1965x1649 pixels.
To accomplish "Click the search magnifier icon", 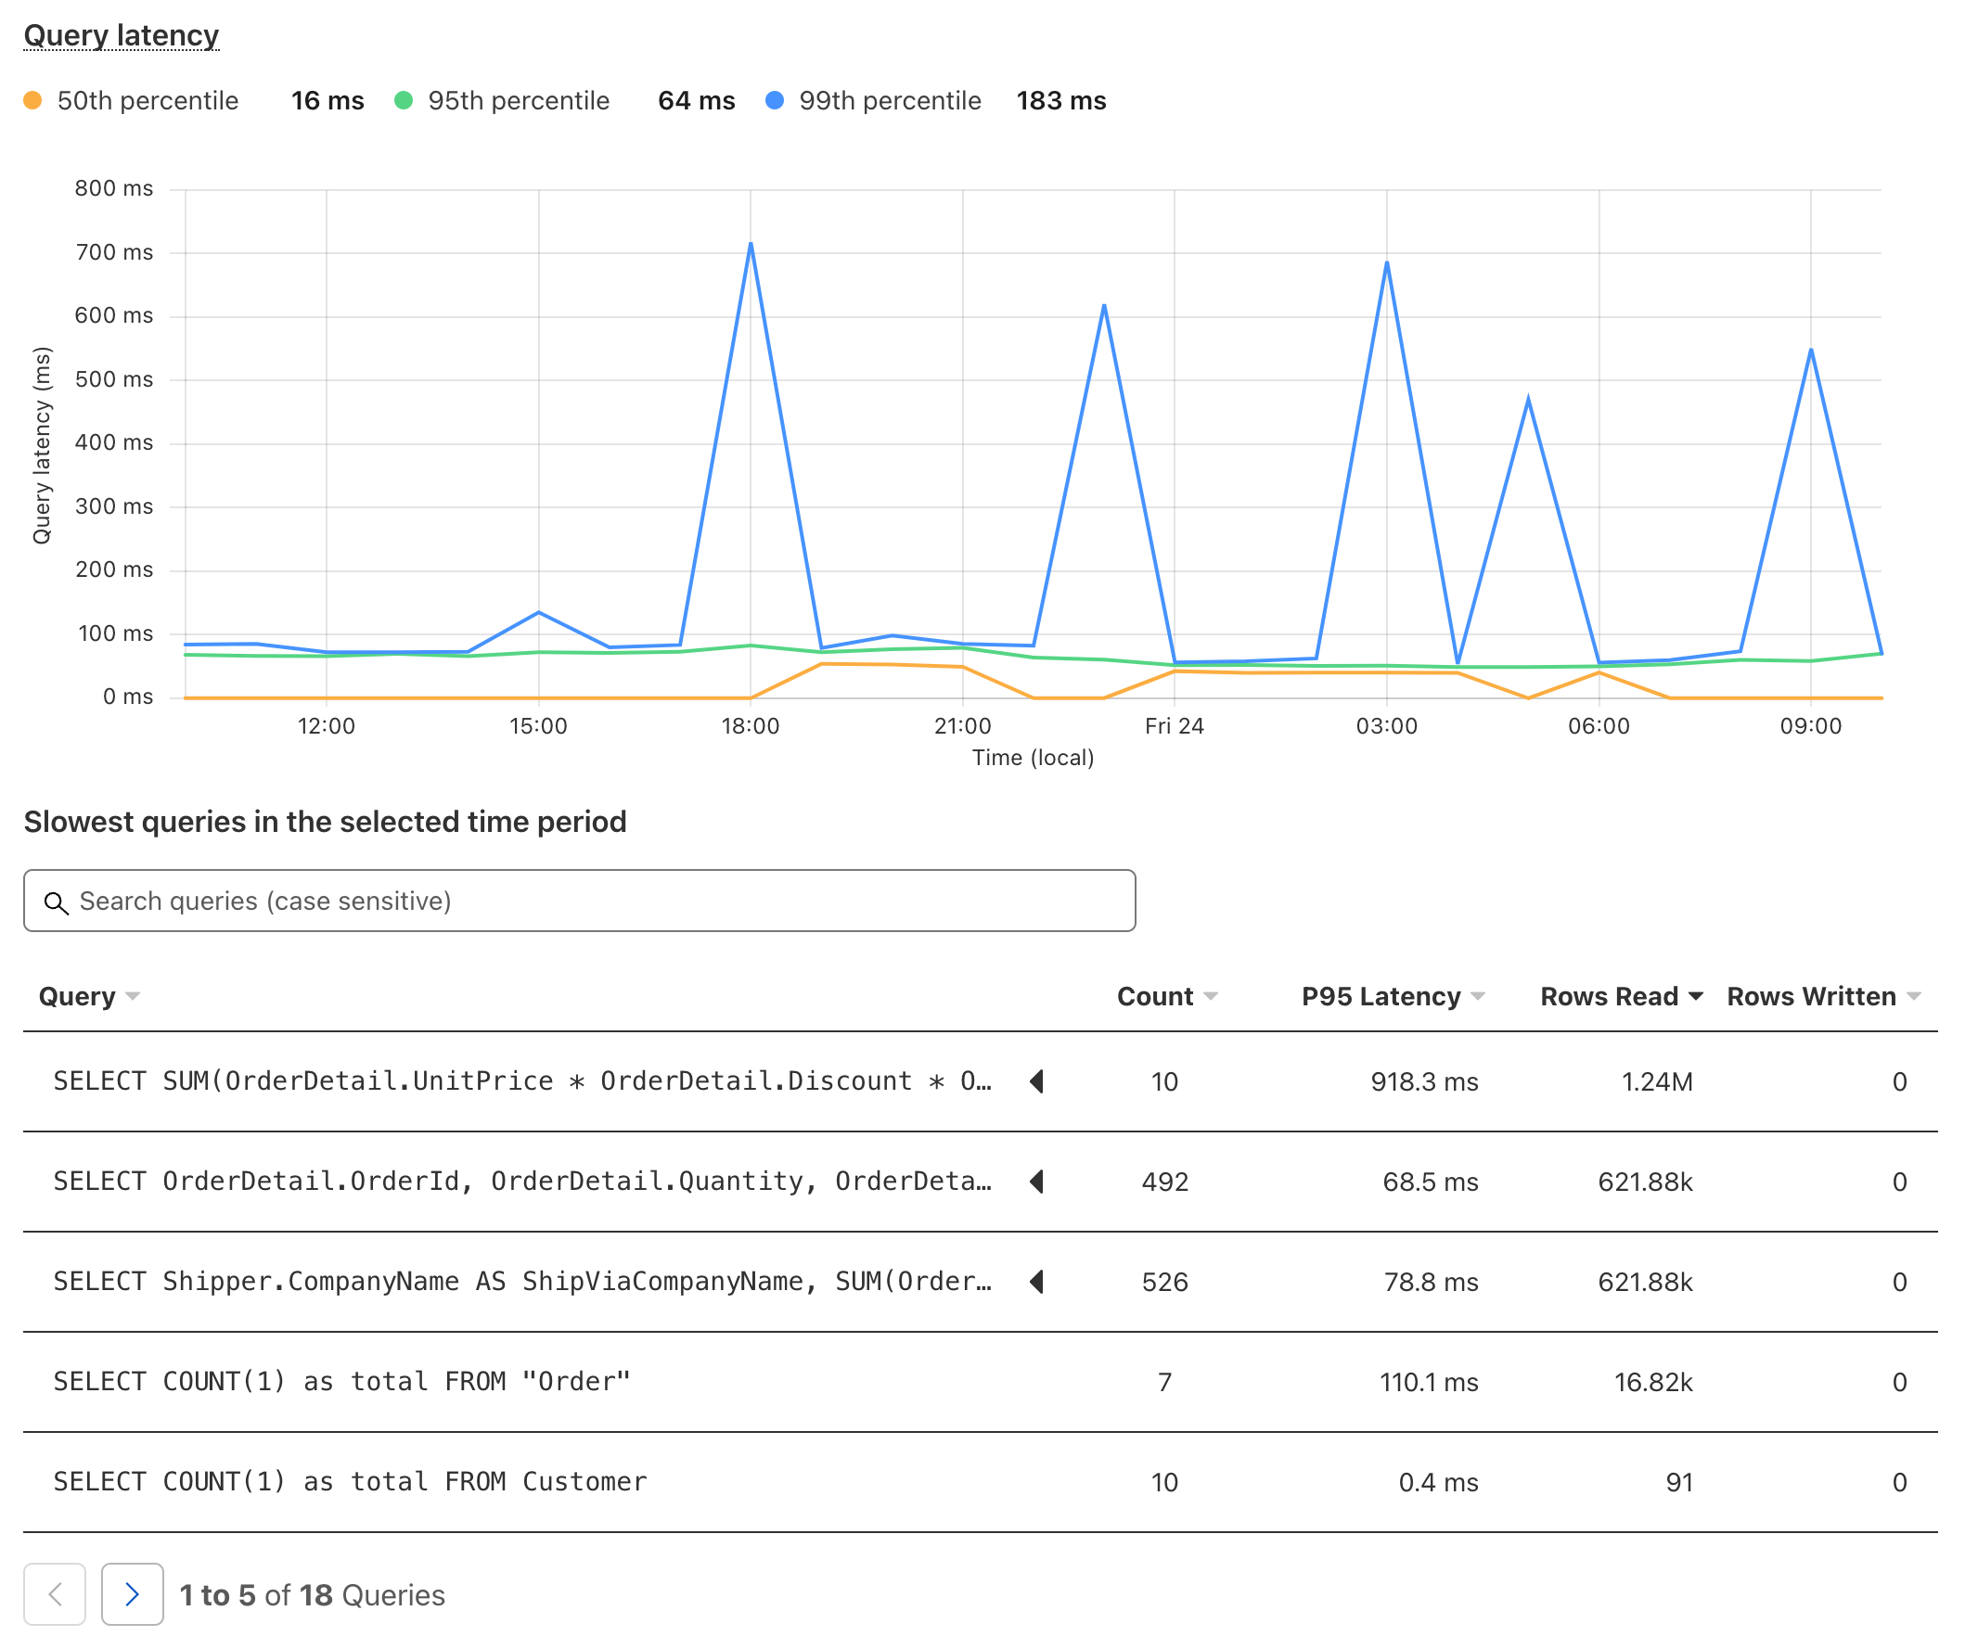I will coord(57,902).
